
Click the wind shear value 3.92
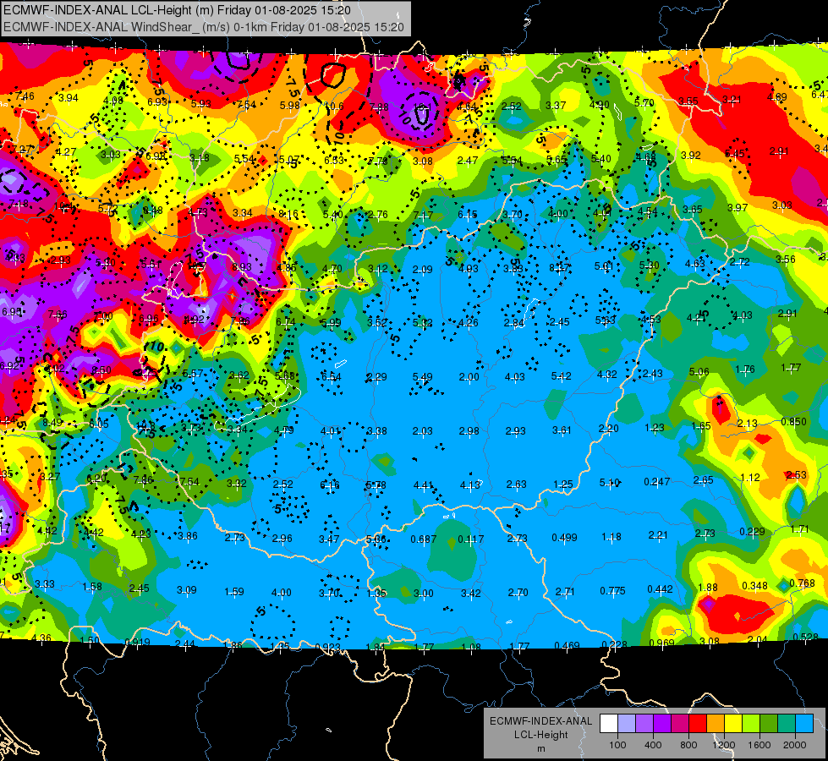pyautogui.click(x=691, y=156)
